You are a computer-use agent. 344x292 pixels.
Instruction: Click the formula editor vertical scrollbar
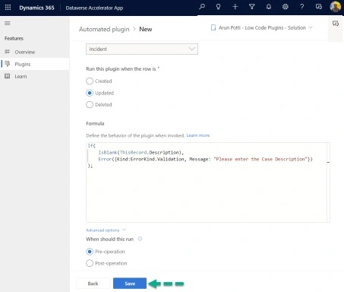(328, 182)
